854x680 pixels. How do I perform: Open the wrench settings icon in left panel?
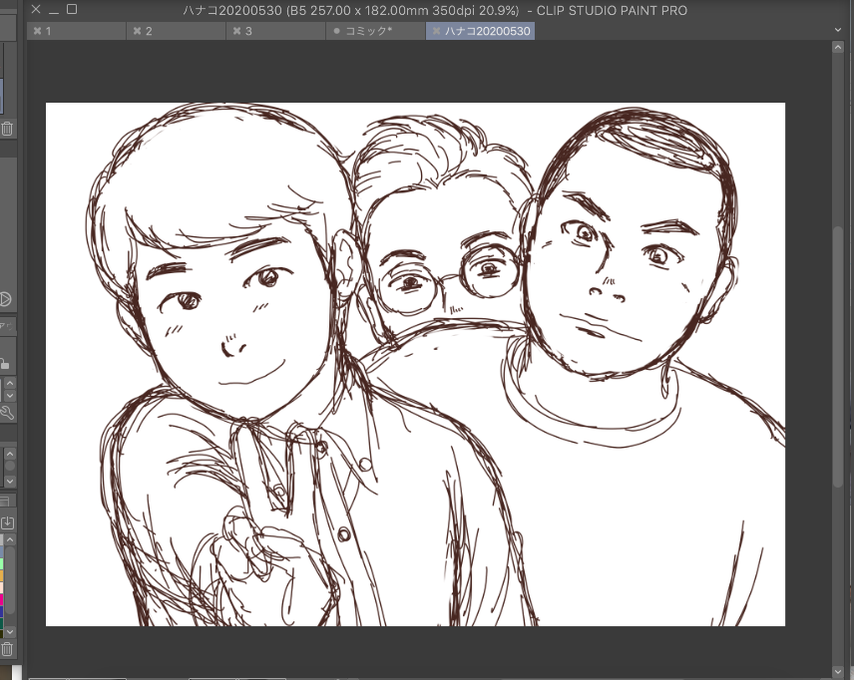pos(7,413)
